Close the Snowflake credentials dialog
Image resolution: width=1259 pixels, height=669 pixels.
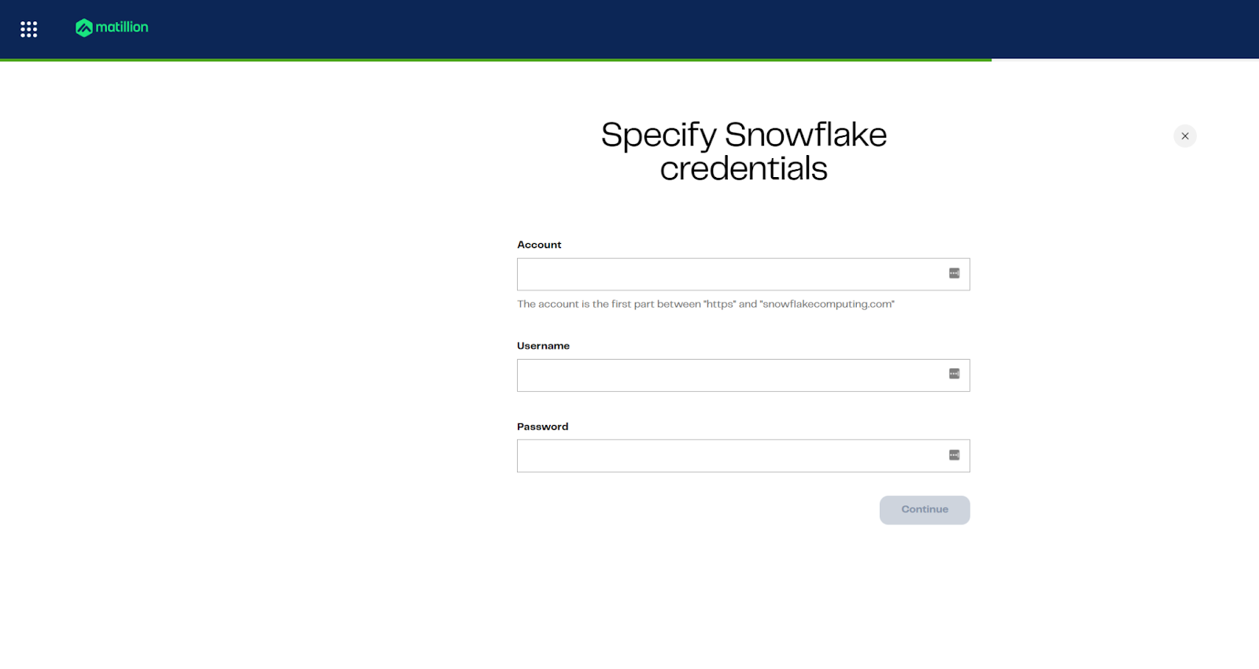click(x=1184, y=136)
